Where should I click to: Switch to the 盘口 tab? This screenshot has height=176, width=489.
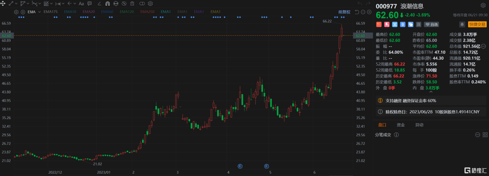pos(382,125)
